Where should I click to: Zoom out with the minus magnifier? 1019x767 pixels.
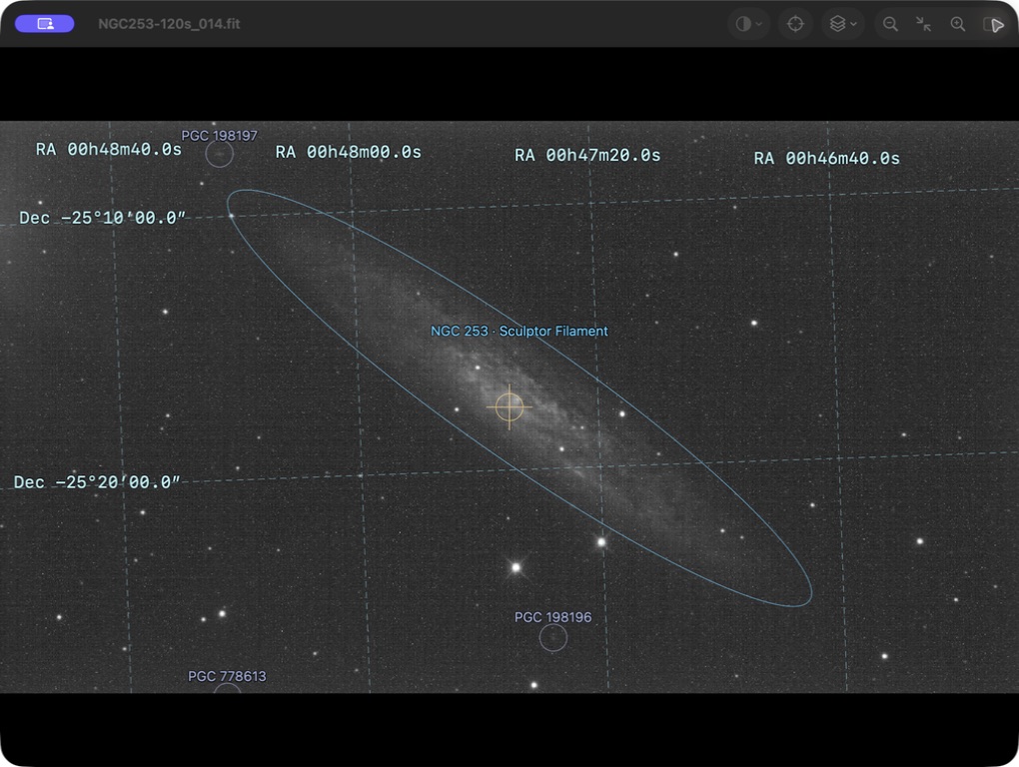[x=890, y=24]
